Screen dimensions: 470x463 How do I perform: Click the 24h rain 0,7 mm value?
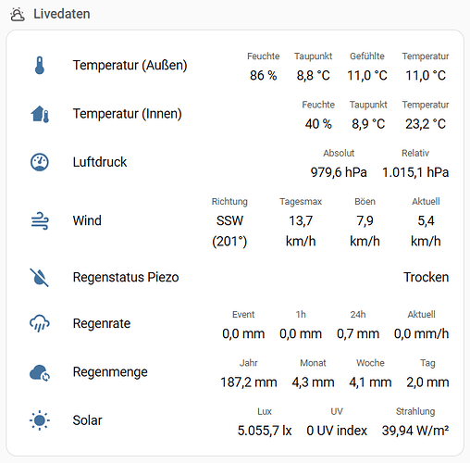[x=358, y=333]
